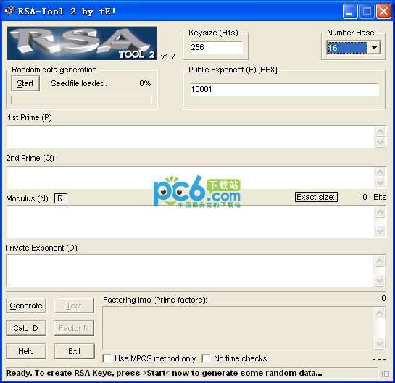
Task: Enable Use MPQS method only checkbox
Action: [107, 358]
